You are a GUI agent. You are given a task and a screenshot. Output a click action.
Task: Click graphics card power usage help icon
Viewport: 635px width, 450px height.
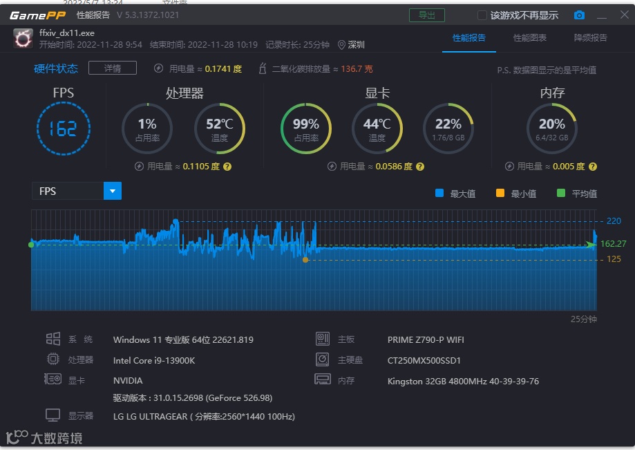tap(420, 167)
